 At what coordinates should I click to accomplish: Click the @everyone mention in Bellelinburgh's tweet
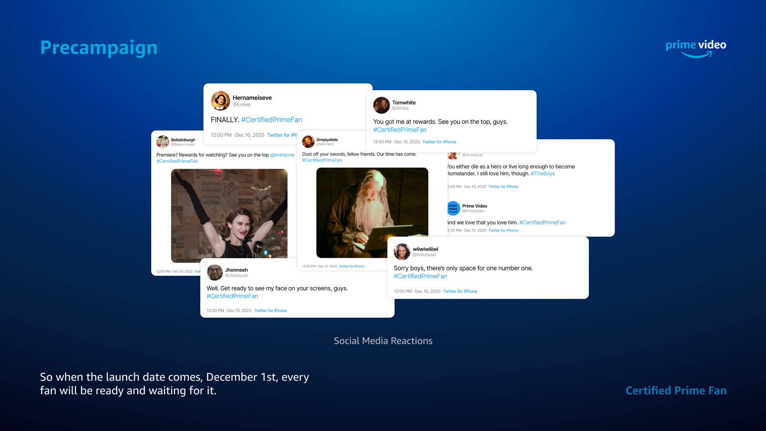(x=282, y=155)
